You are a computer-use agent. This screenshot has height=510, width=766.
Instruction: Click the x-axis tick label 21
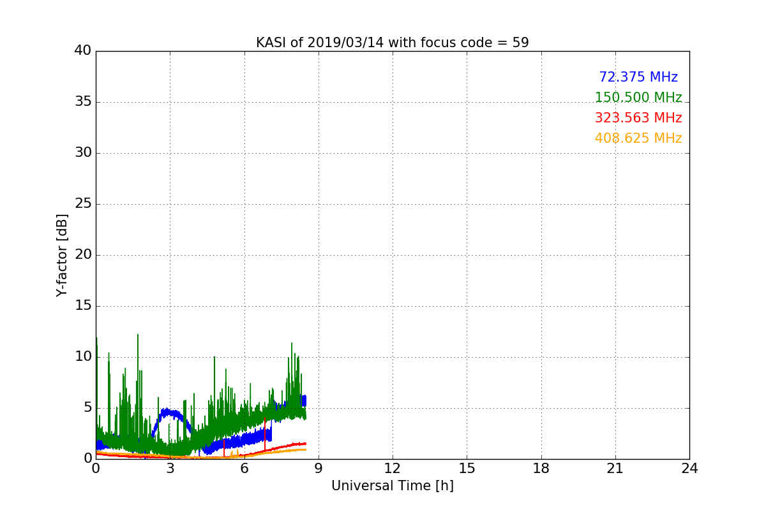point(615,469)
